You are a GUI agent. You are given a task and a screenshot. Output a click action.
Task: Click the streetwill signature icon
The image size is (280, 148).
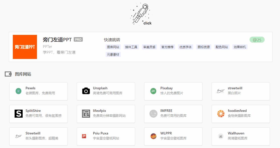point(221,91)
